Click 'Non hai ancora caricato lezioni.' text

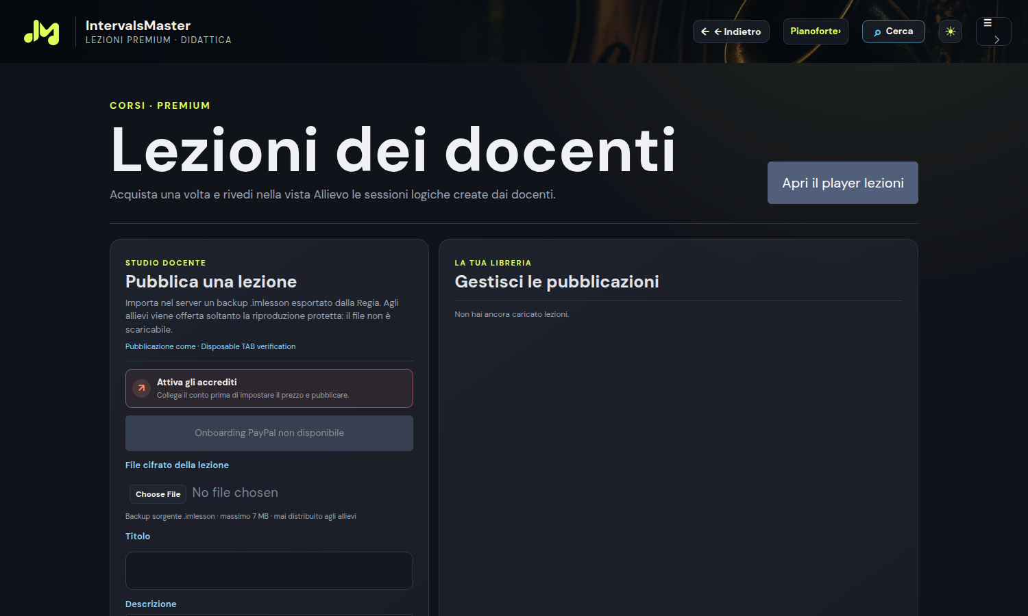512,314
